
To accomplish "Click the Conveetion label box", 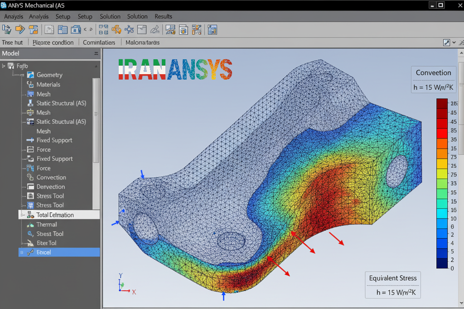I will coord(434,80).
